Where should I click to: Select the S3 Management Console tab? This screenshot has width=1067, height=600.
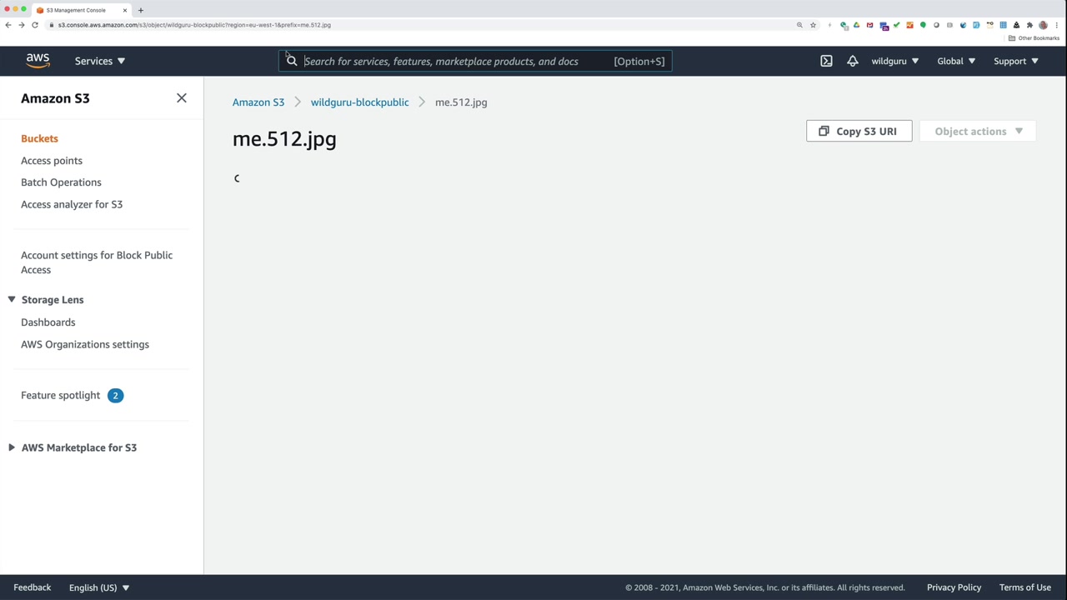[82, 10]
